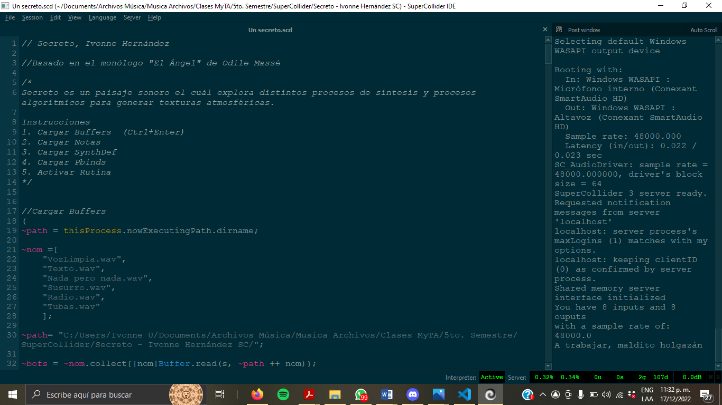Open Visual Studio Code from the taskbar

point(464,394)
